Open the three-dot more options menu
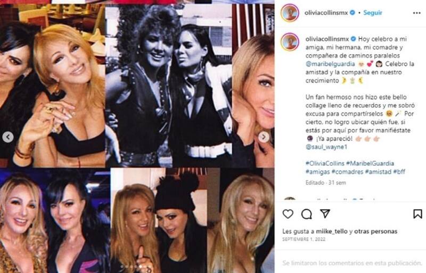 pos(417,13)
